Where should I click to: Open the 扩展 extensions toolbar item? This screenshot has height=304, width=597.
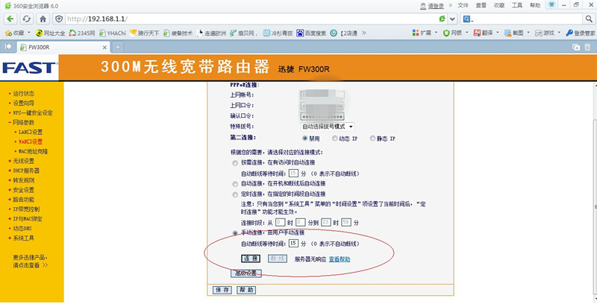pyautogui.click(x=422, y=33)
